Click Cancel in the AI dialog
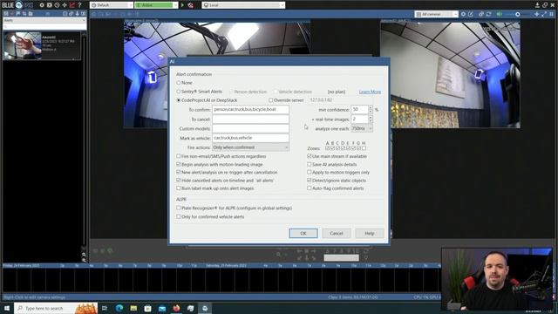 click(337, 233)
